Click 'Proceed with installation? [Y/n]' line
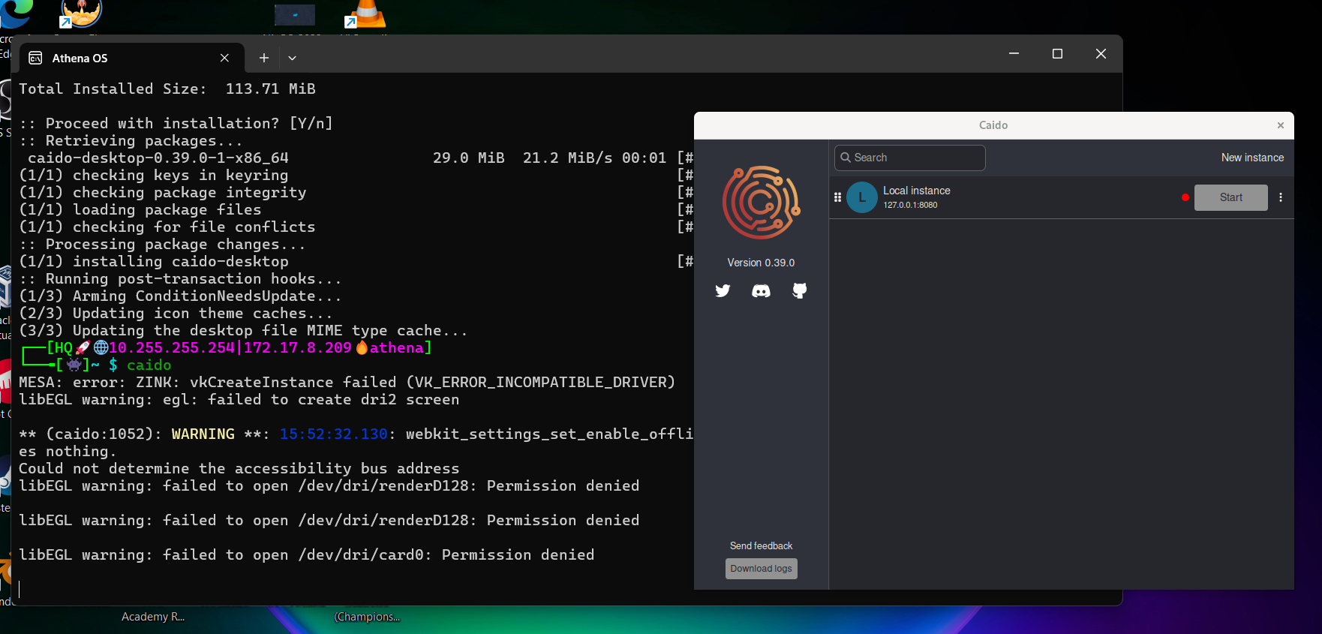 (x=176, y=124)
